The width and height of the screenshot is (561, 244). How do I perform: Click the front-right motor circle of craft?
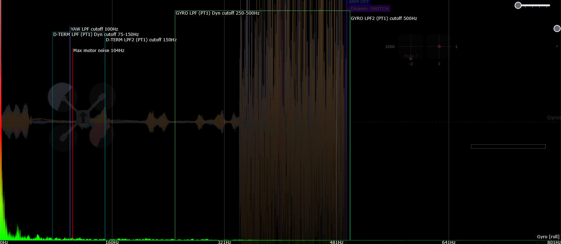point(103,96)
